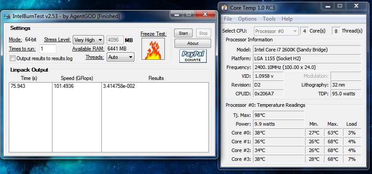
Task: Click the Freeze Test flame animation
Action: pos(153,49)
